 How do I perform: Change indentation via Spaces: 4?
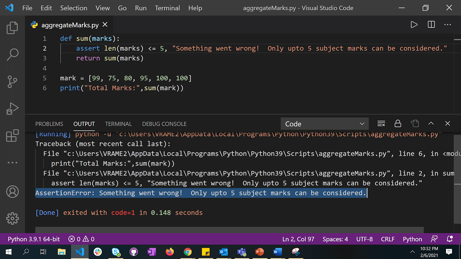(335, 239)
